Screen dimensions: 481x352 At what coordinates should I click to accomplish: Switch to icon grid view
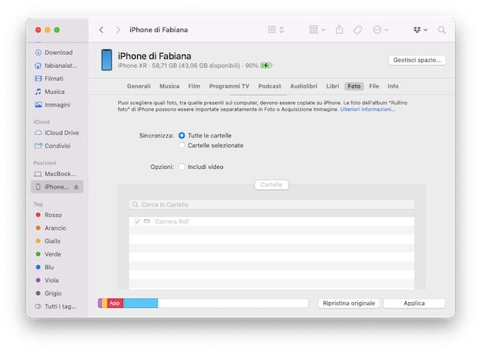click(x=272, y=30)
